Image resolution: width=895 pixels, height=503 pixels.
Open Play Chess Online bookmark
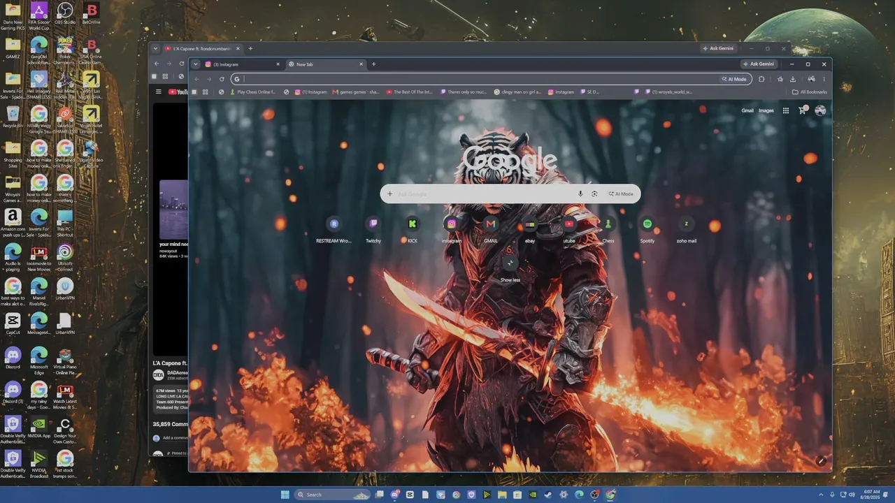[x=252, y=92]
